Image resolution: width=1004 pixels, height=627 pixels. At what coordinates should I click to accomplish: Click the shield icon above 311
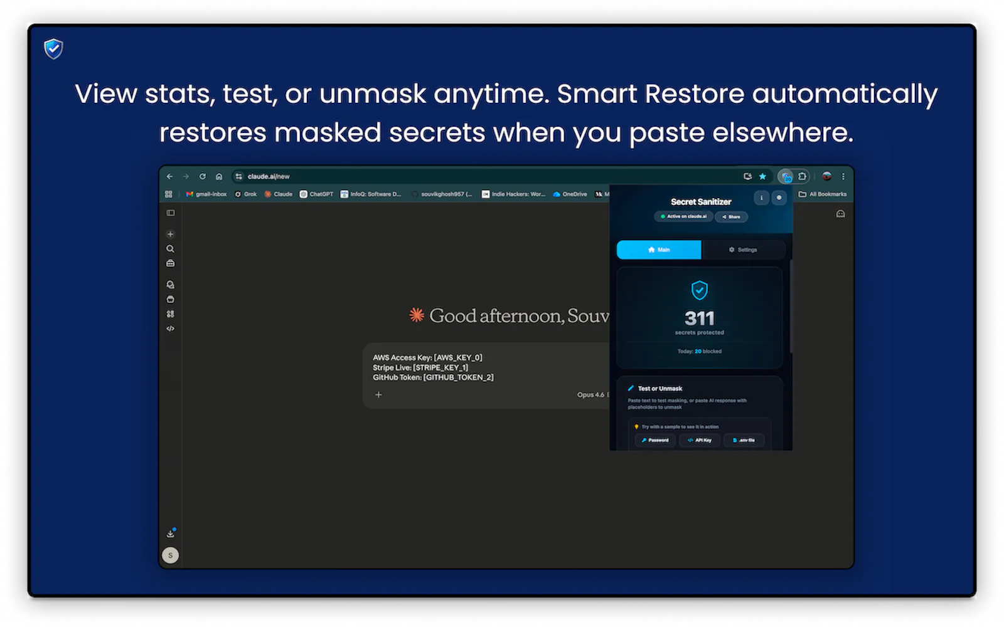click(x=700, y=290)
